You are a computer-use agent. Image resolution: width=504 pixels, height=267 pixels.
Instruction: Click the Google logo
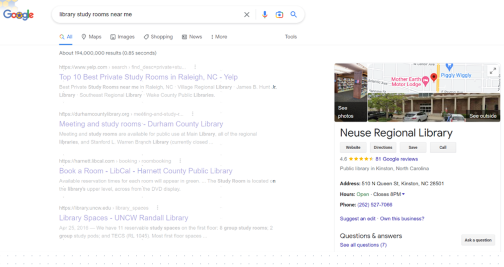click(x=18, y=14)
